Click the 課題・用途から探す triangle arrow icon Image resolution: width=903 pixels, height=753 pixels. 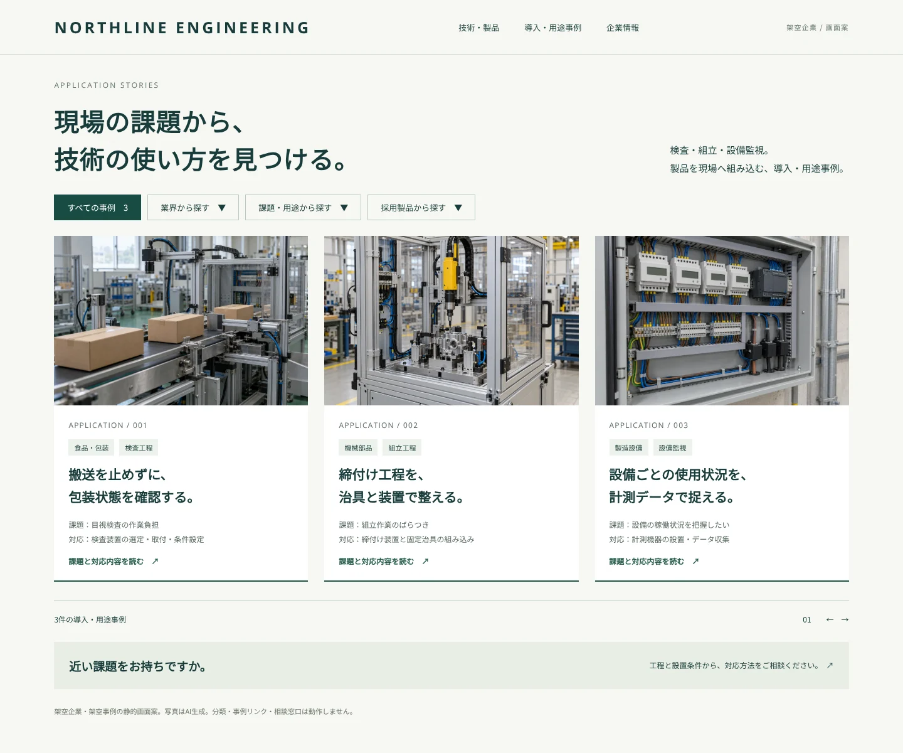click(344, 208)
